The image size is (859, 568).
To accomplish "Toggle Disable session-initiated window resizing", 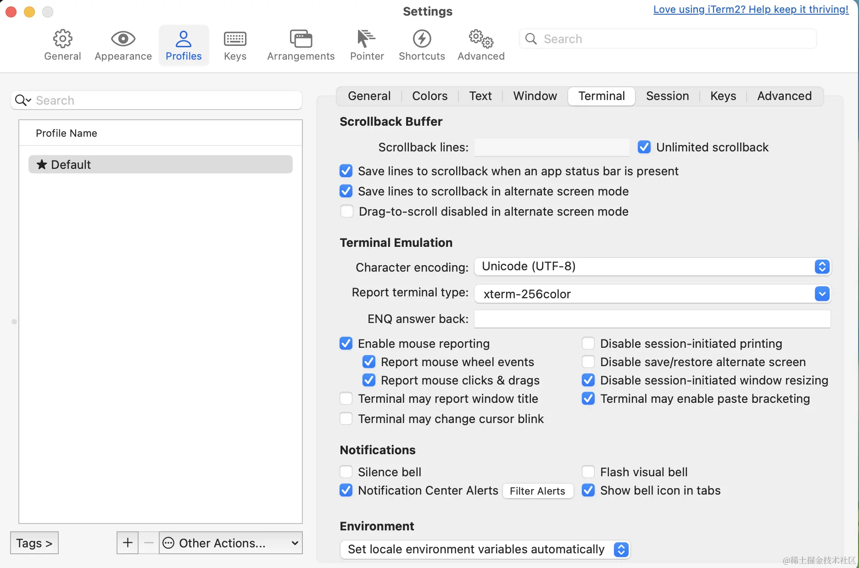I will 588,380.
